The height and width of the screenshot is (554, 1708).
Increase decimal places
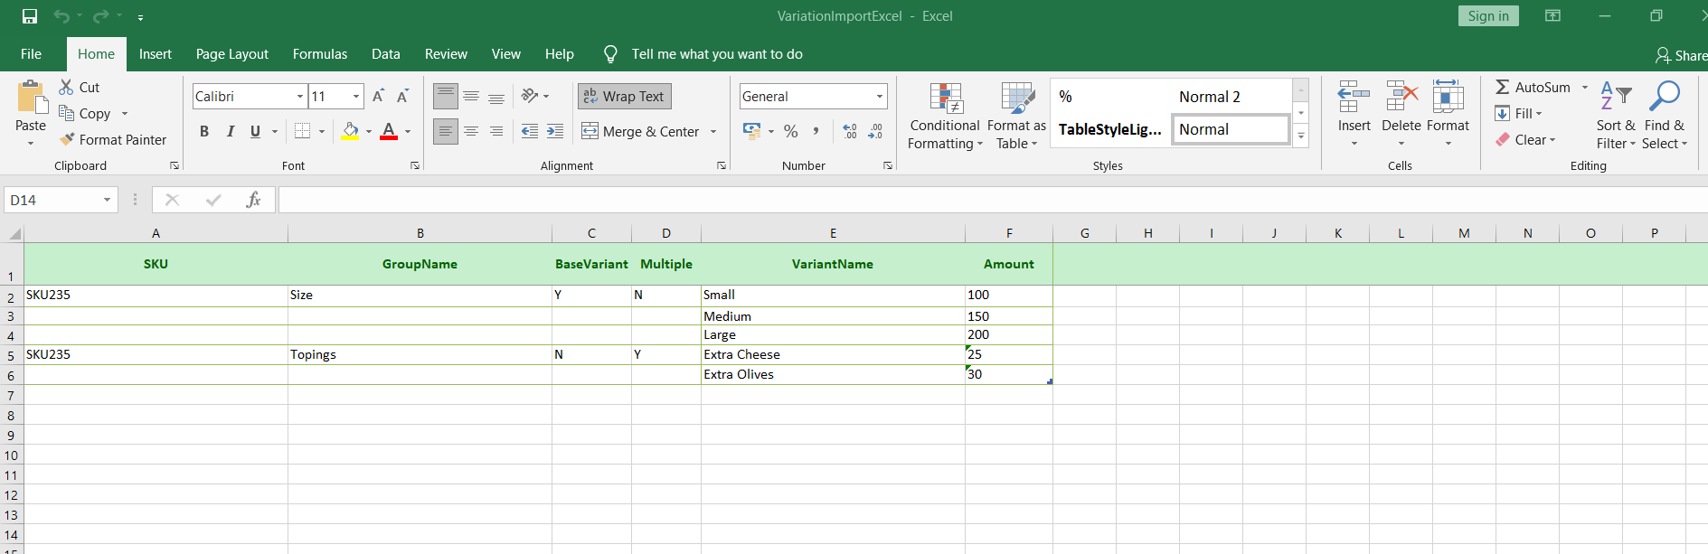coord(850,132)
